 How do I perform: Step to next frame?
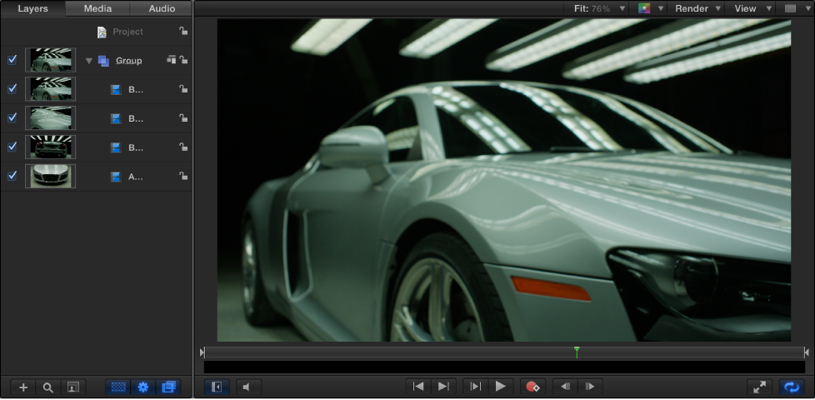point(590,387)
